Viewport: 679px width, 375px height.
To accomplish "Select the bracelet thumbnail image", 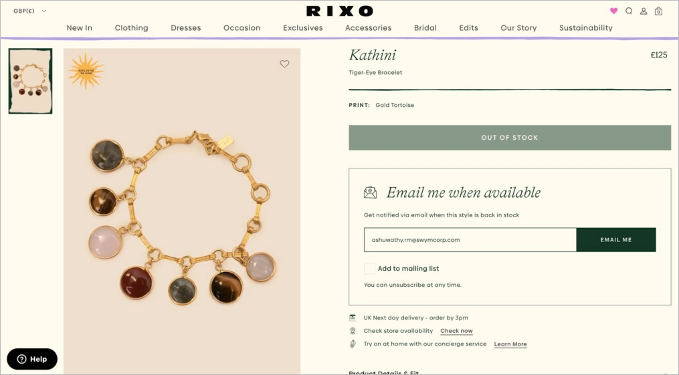I will pos(30,81).
